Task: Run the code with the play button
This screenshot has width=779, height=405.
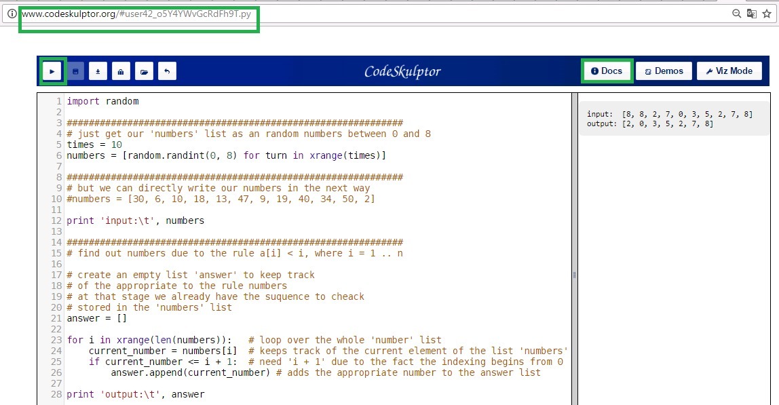Action: [x=52, y=71]
